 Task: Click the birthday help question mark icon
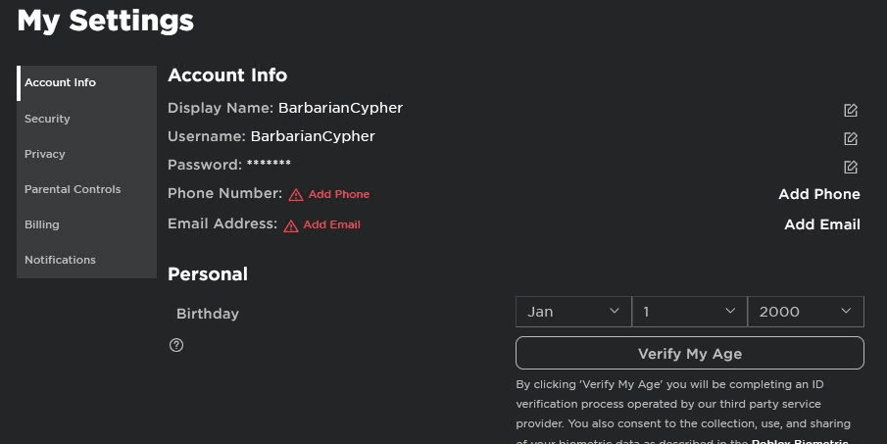coord(176,345)
